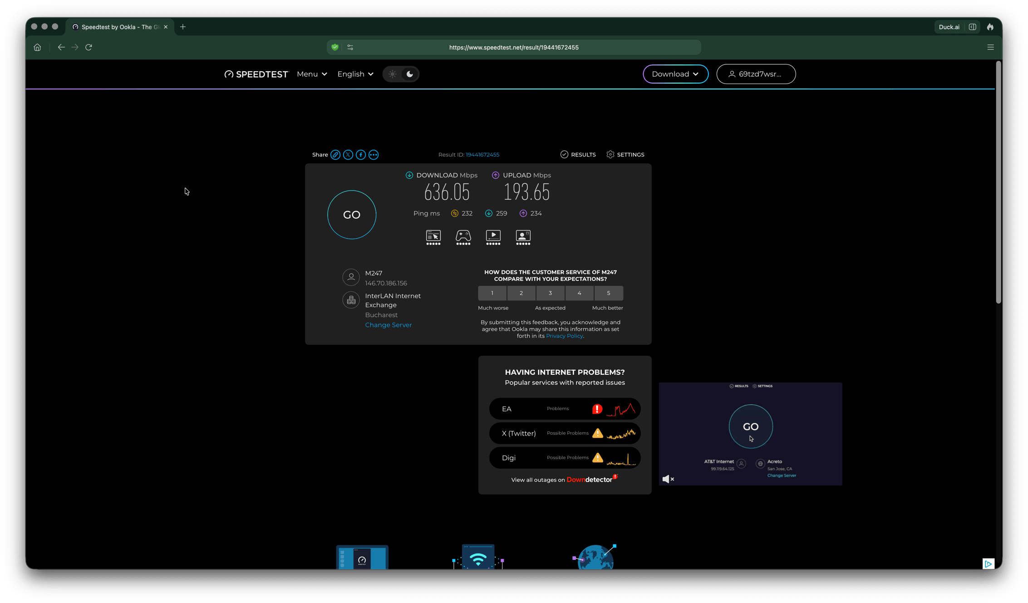Open the X (Twitter) possible problems row

pos(565,433)
